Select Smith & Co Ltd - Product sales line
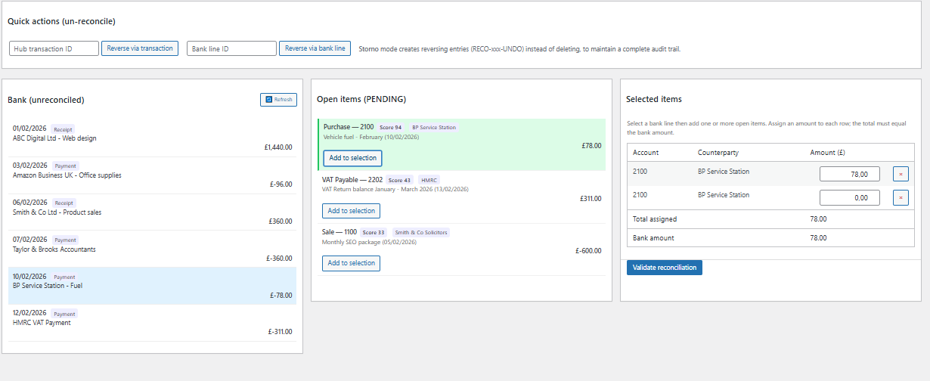930x381 pixels. tap(152, 212)
